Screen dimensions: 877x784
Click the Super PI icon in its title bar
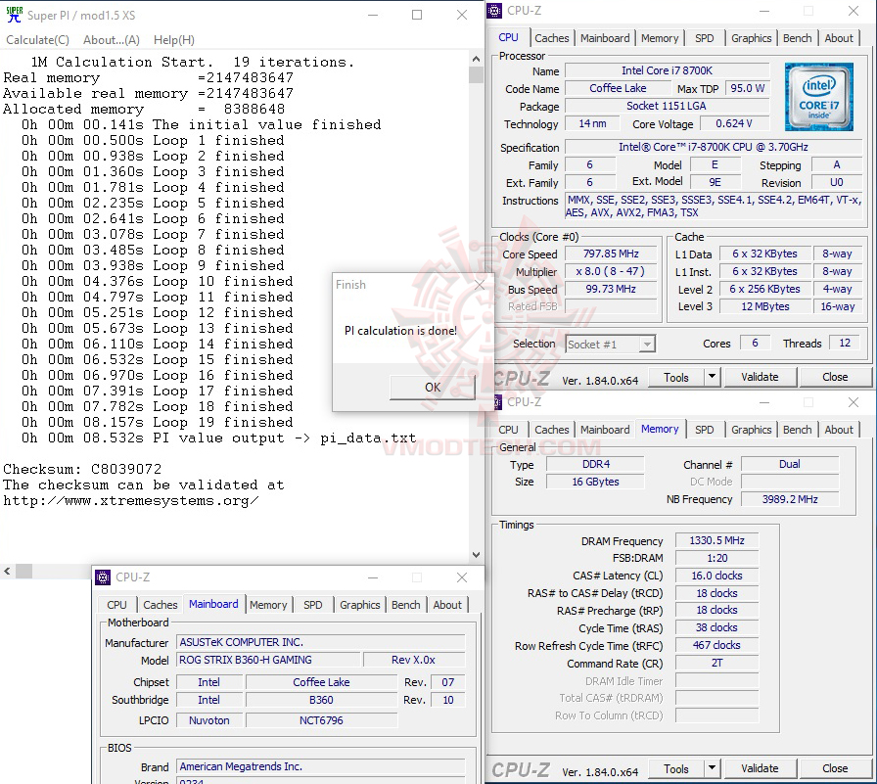coord(12,14)
